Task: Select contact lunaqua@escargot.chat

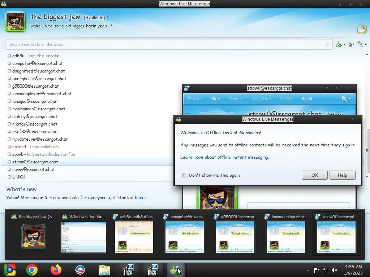Action: 35,101
